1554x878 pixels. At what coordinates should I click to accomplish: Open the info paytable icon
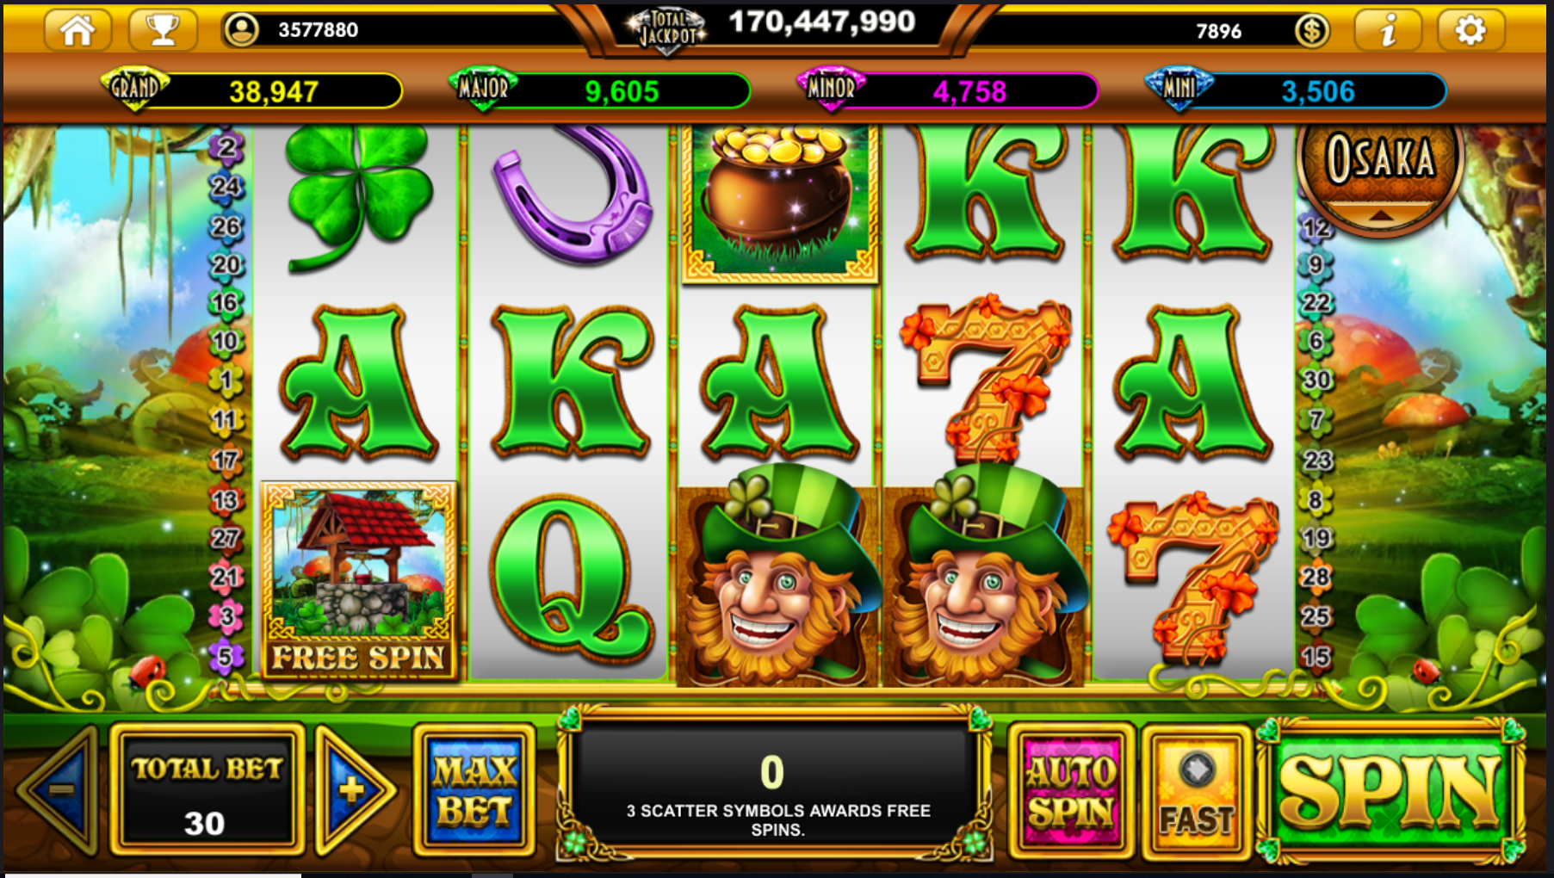1387,31
